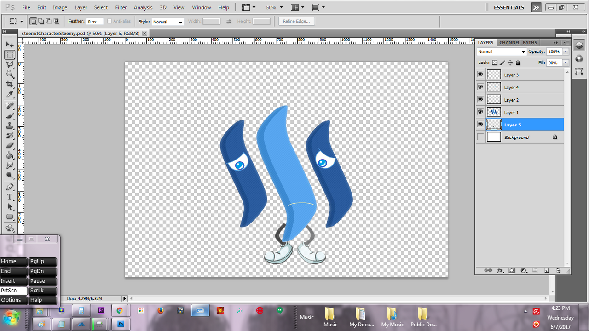The image size is (589, 331).
Task: Select the Type tool
Action: click(10, 197)
